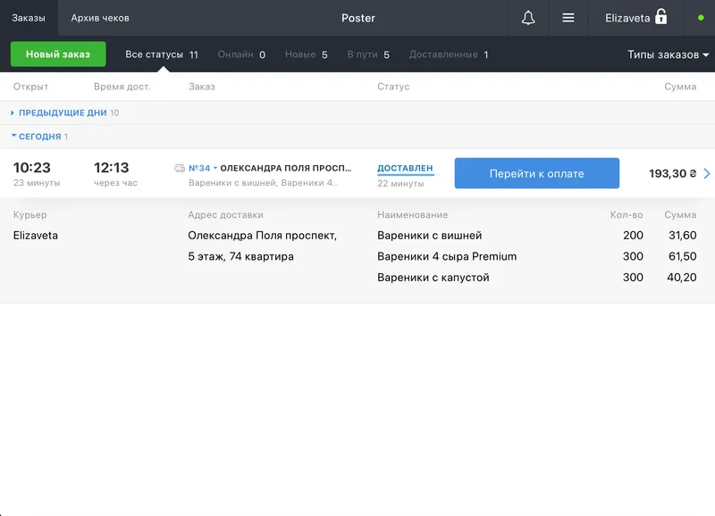Open the notifications bell

tap(528, 18)
